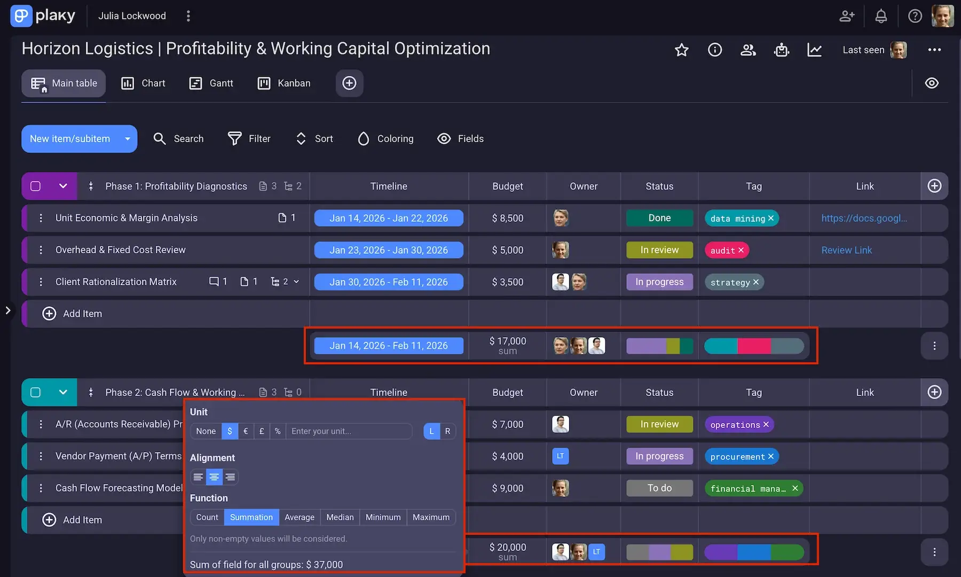Open the invite user icon
Image resolution: width=961 pixels, height=577 pixels.
pyautogui.click(x=847, y=16)
